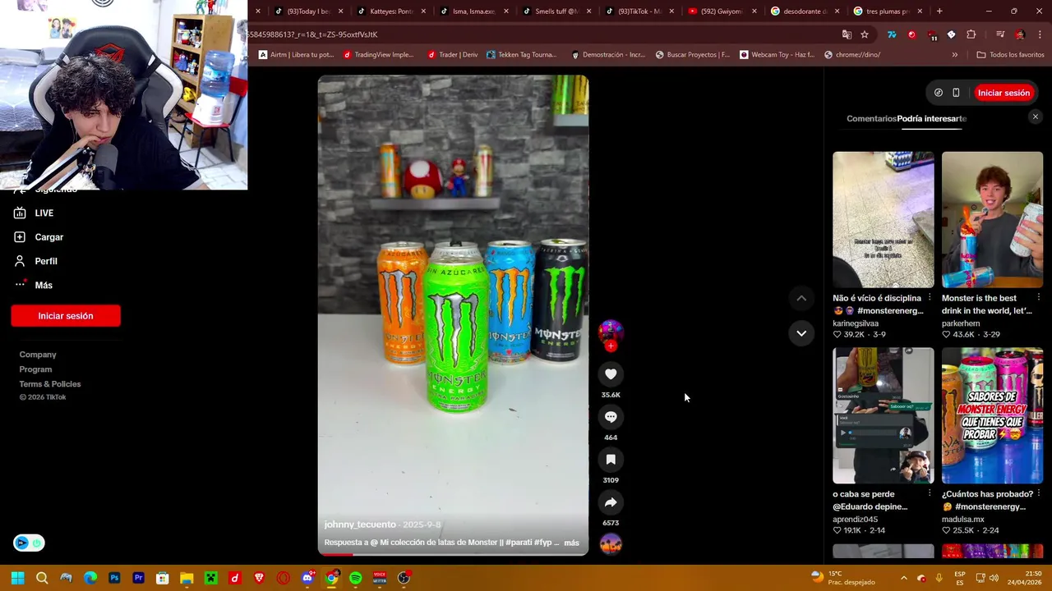Open Terms & Policies footer link
Image resolution: width=1052 pixels, height=591 pixels.
pos(50,384)
